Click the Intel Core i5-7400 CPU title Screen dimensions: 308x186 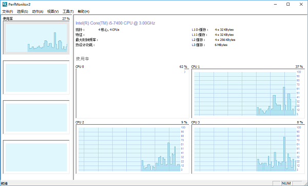115,23
